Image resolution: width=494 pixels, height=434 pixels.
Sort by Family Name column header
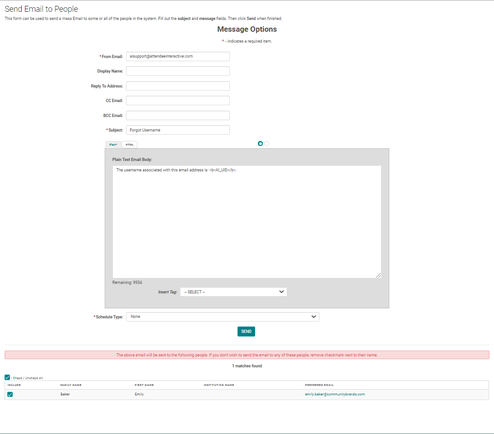point(71,385)
